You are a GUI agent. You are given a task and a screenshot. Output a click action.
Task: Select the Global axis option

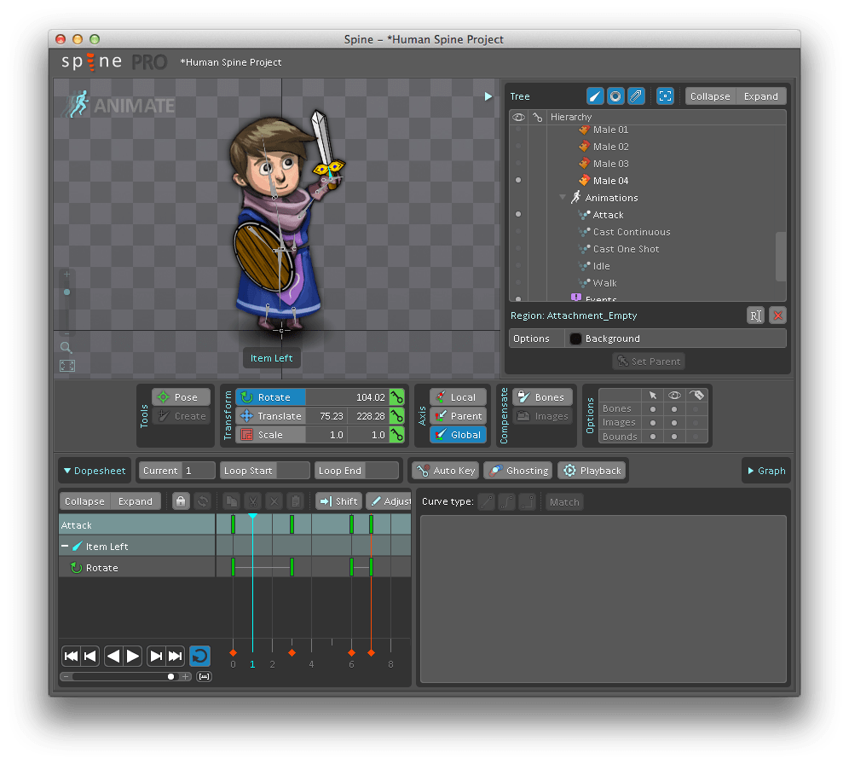458,435
